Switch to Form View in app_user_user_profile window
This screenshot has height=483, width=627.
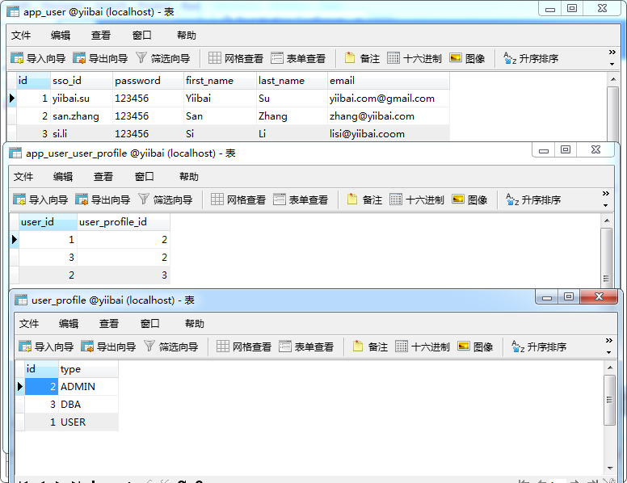click(x=301, y=199)
